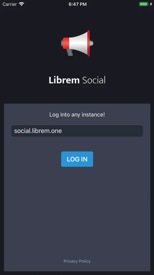Tap the charging bolt icon
Viewport: 154px width, 275px height.
(151, 4)
